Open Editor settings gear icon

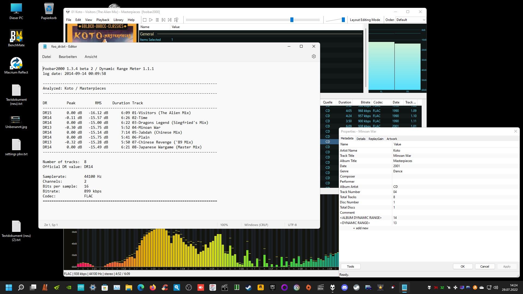click(x=314, y=56)
